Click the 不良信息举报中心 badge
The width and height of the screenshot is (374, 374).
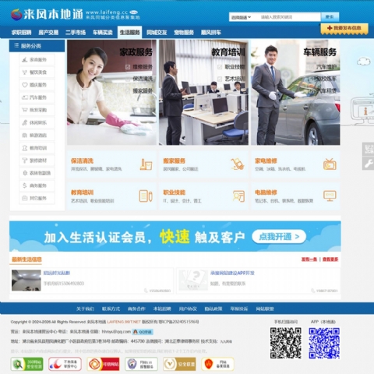(65, 364)
